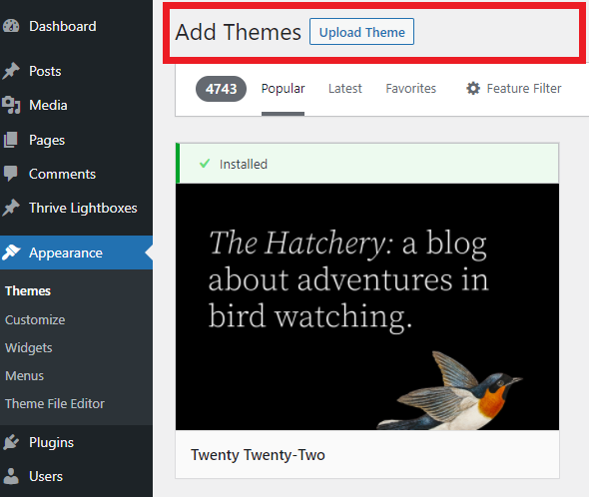The image size is (589, 497).
Task: Open the Customize submenu link
Action: (35, 319)
